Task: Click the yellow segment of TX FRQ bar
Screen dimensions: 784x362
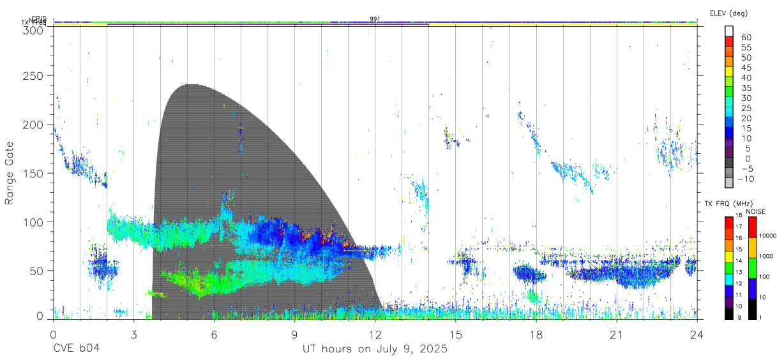Action: point(729,256)
